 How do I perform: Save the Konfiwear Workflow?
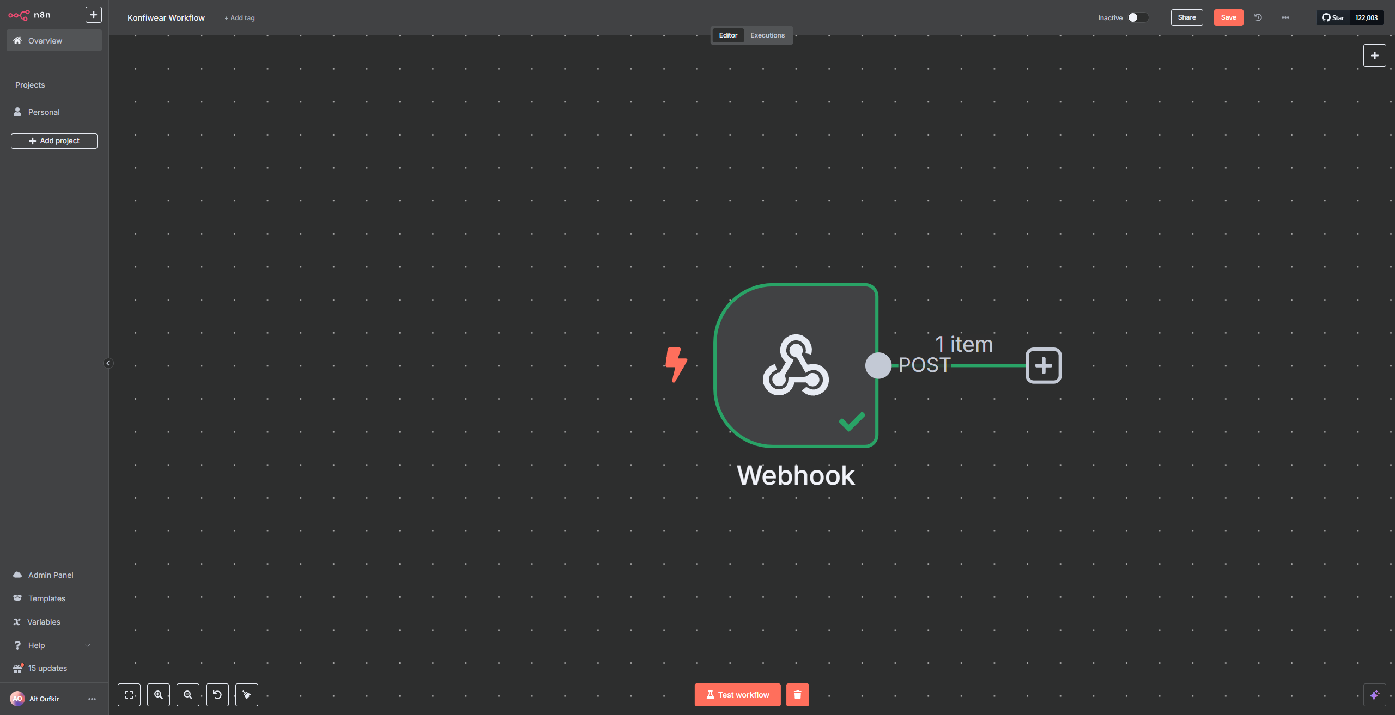tap(1228, 17)
